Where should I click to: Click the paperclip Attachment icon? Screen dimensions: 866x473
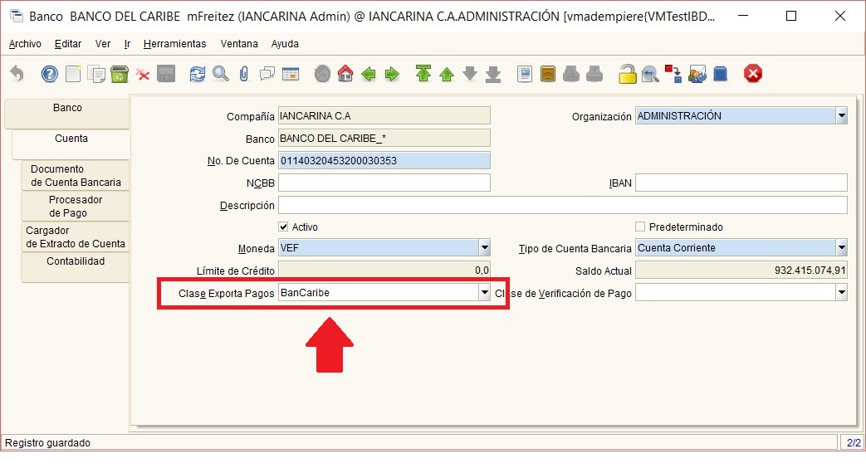(x=244, y=73)
